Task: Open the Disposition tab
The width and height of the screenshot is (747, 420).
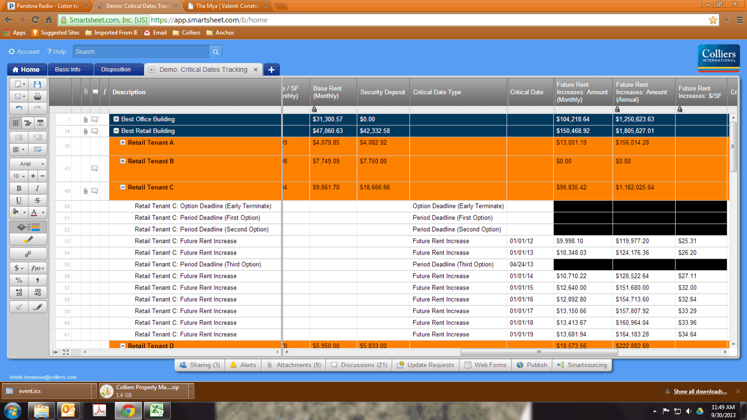Action: coord(116,70)
